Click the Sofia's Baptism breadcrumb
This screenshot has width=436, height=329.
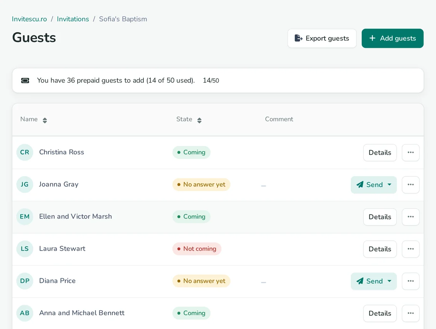pos(123,19)
